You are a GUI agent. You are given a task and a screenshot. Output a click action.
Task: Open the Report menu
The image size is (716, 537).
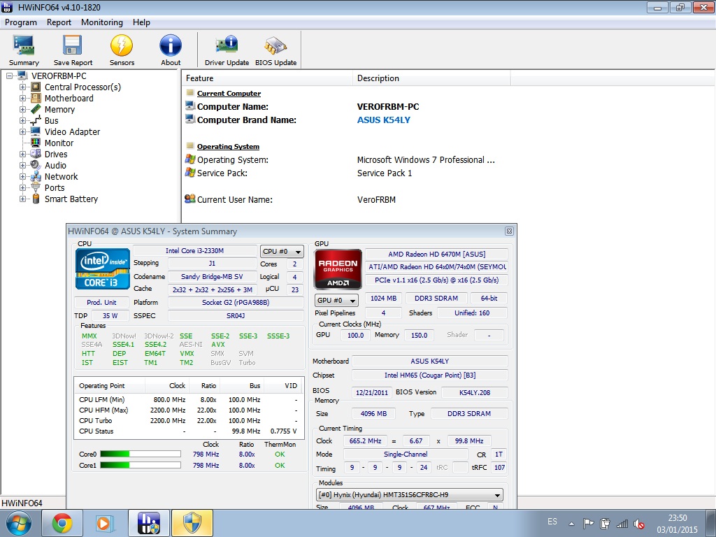point(59,22)
